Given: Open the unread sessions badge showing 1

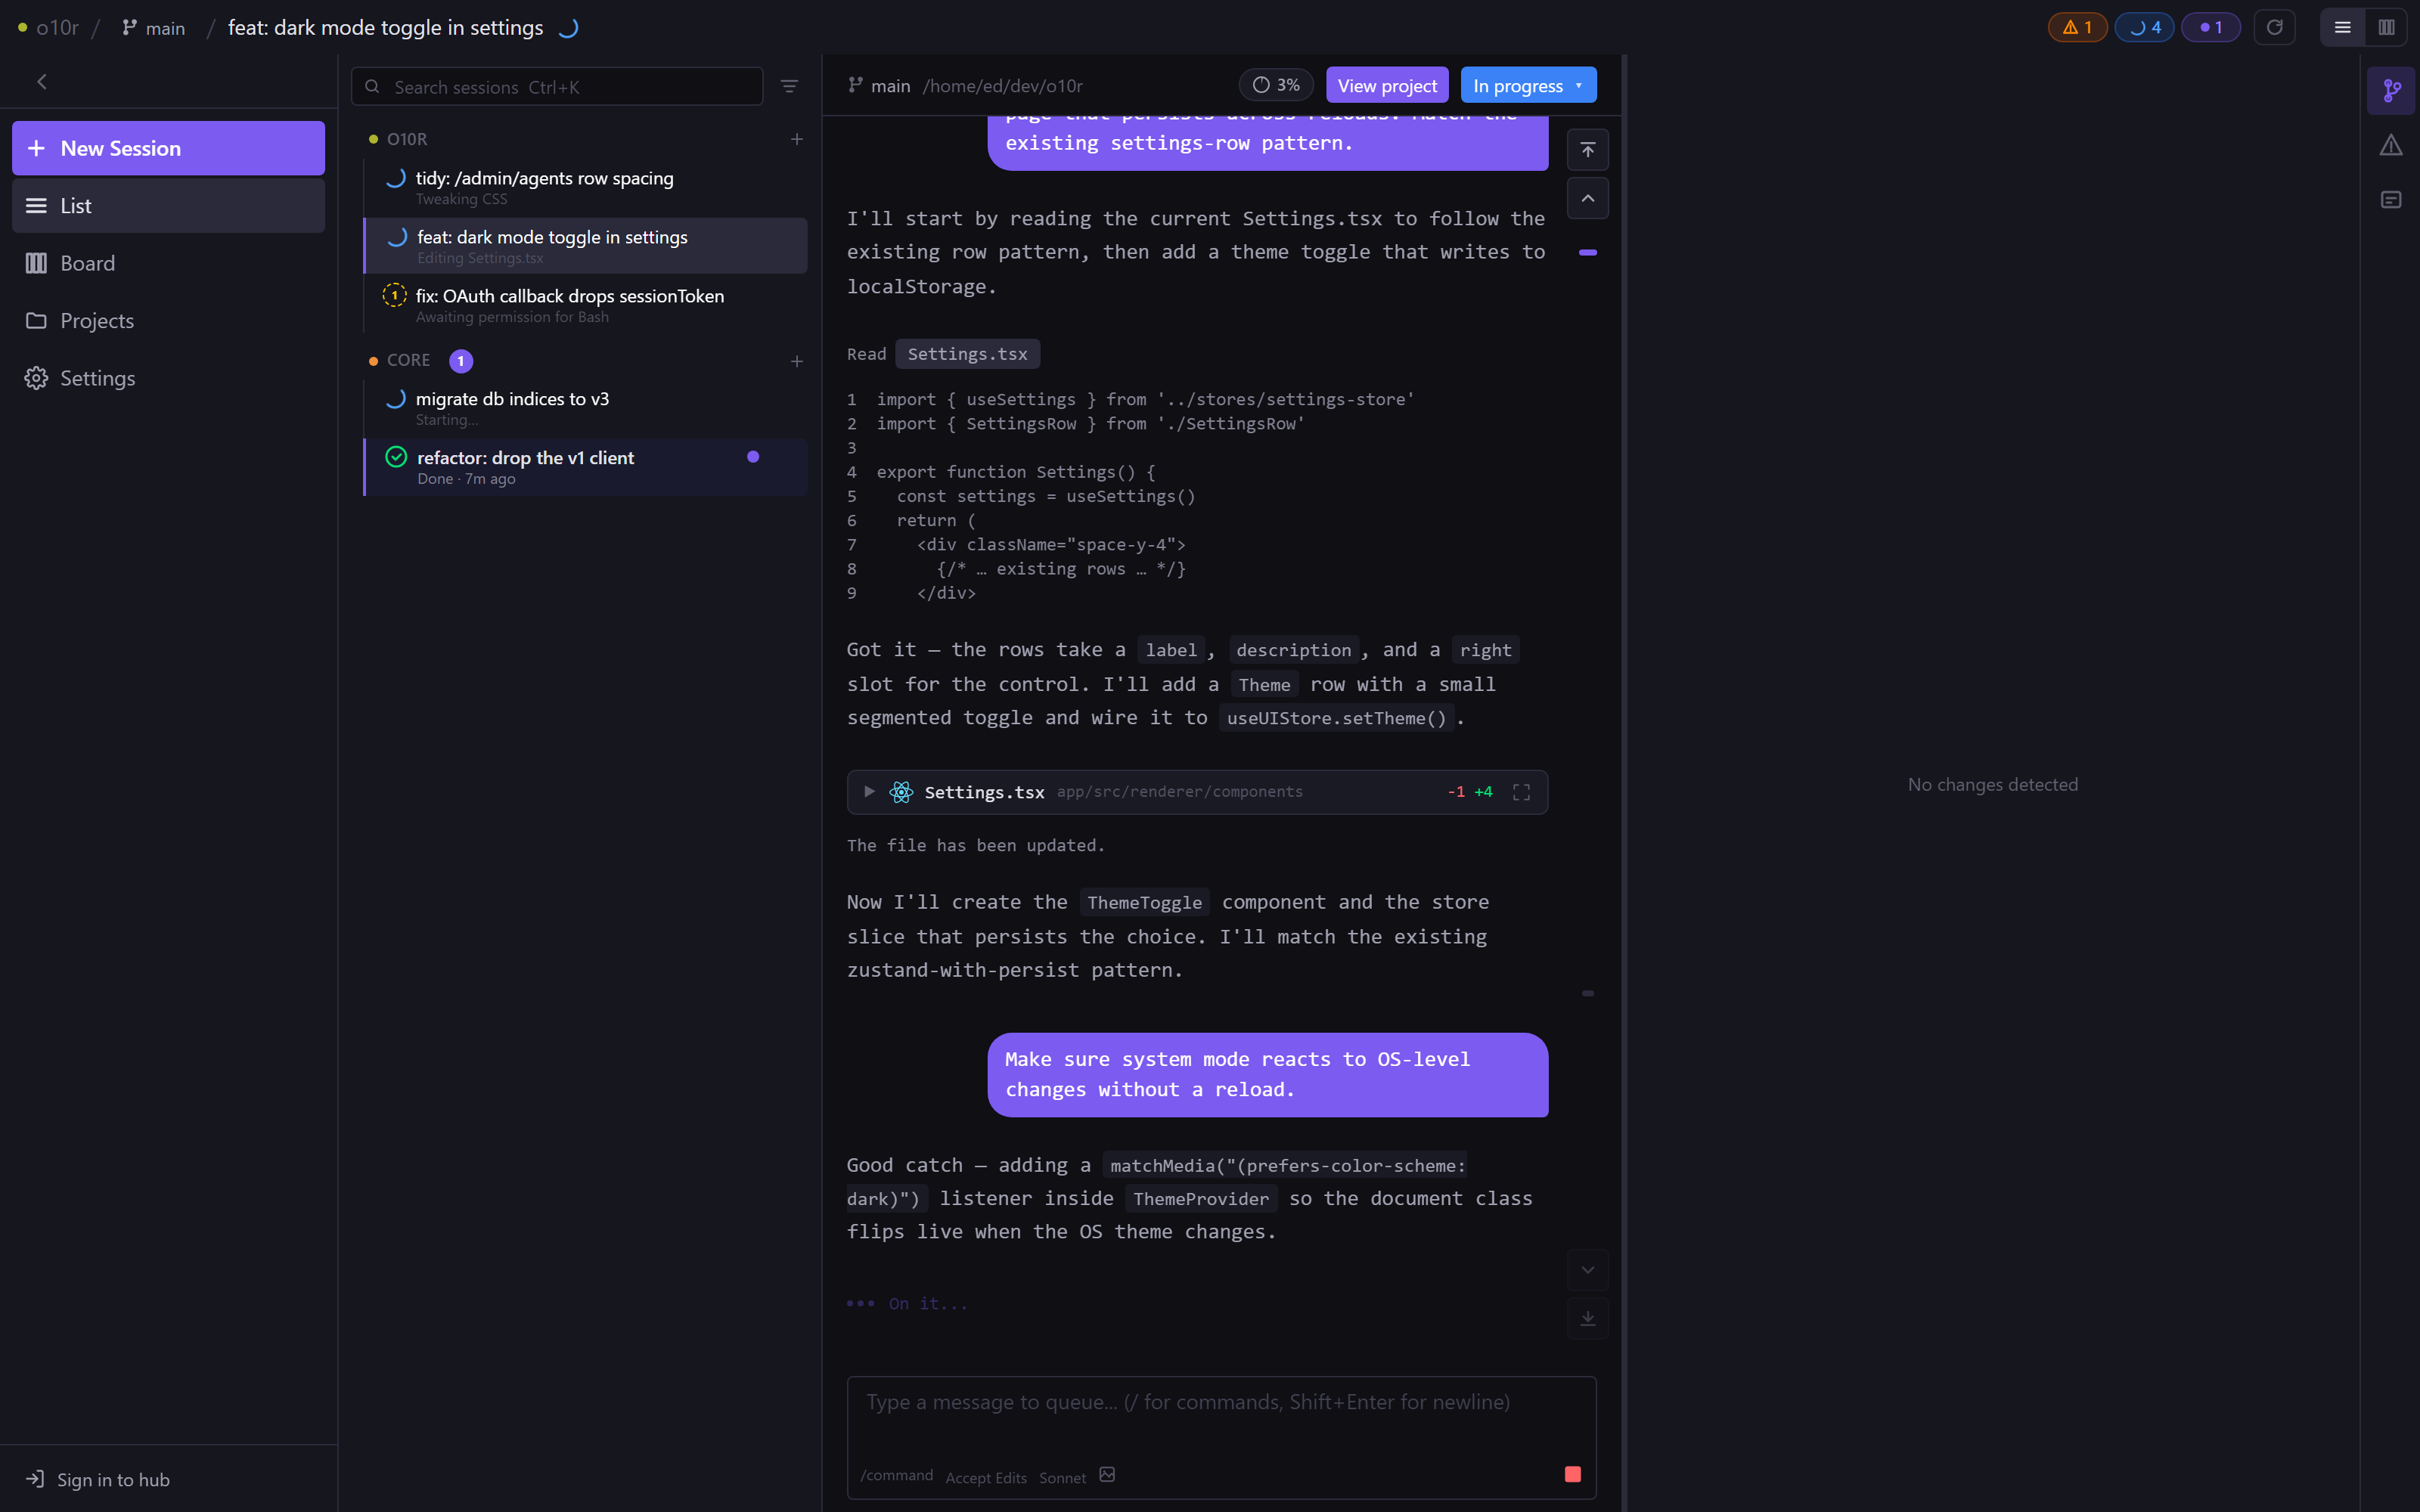Looking at the screenshot, I should (x=2210, y=28).
